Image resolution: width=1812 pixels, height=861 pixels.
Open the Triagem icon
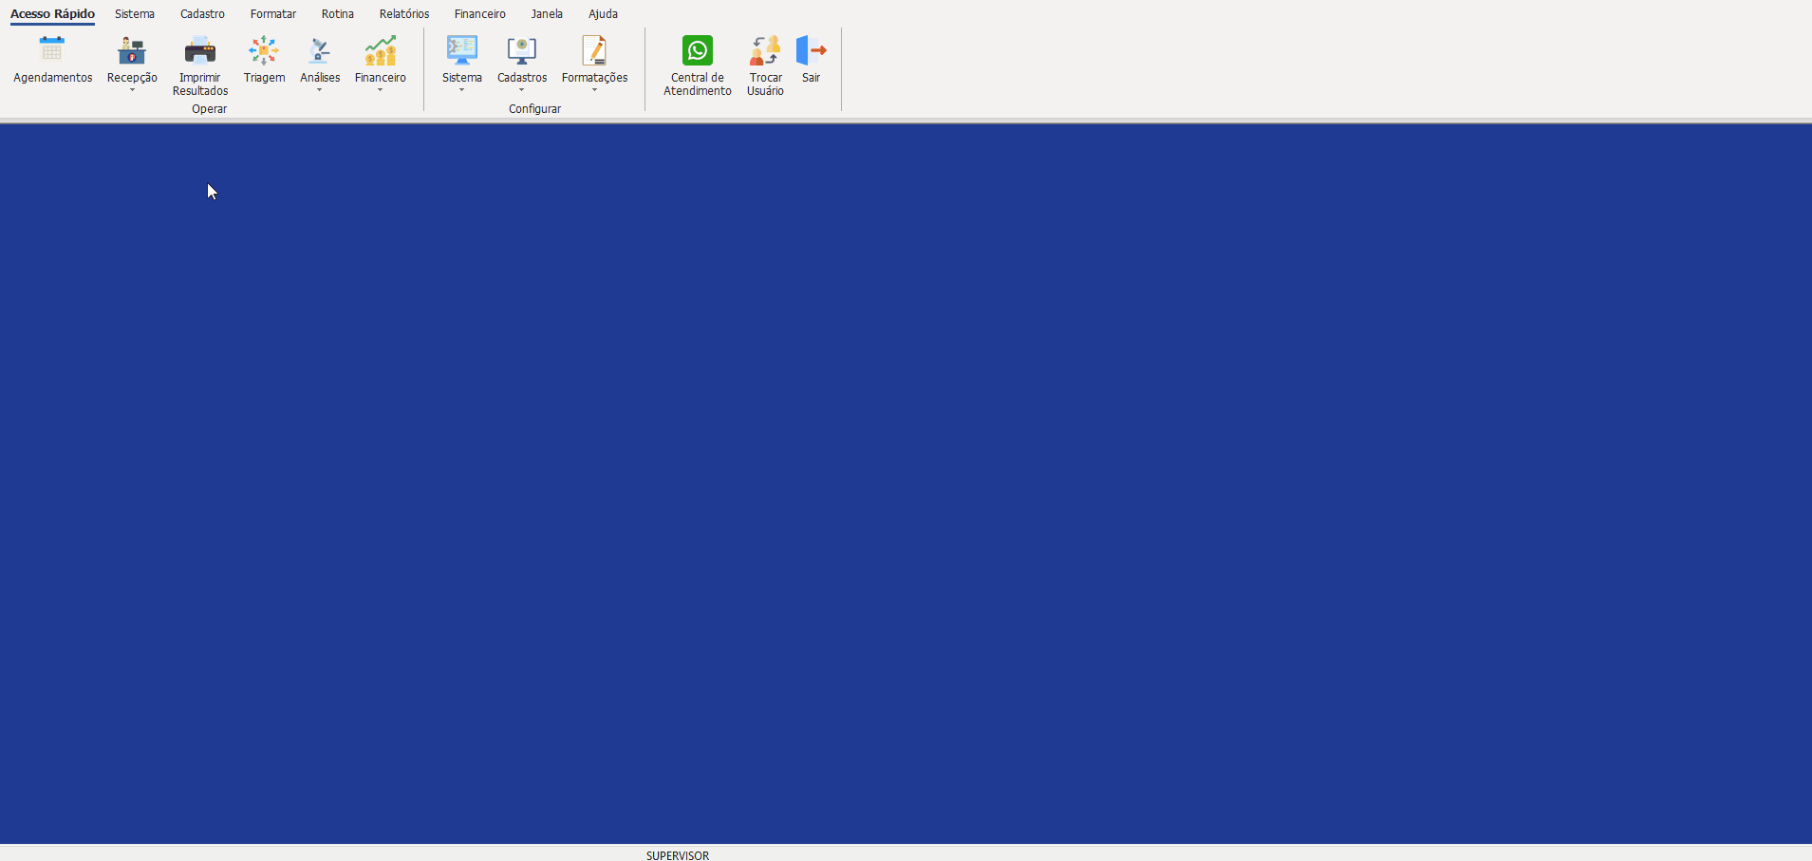pos(264,50)
